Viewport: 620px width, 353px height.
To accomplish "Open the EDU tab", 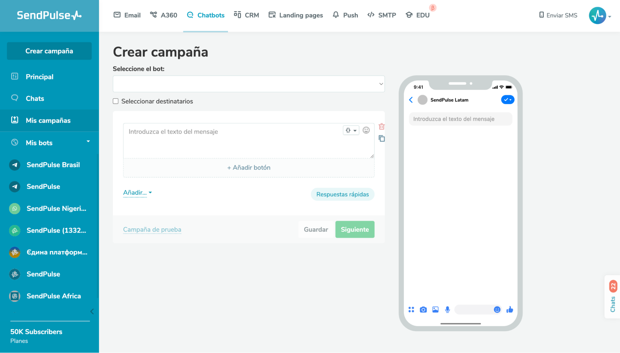I will pos(417,15).
